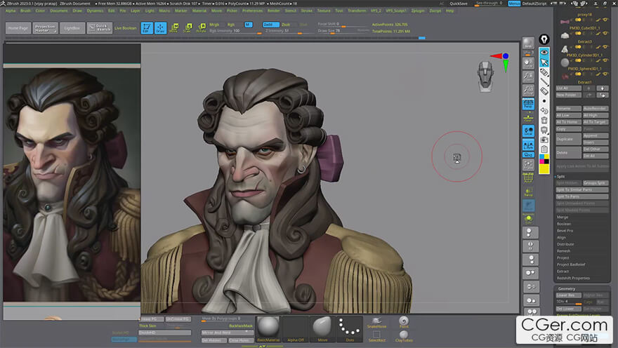Click the head camera orientation widget
The image size is (618, 348).
pos(485,76)
